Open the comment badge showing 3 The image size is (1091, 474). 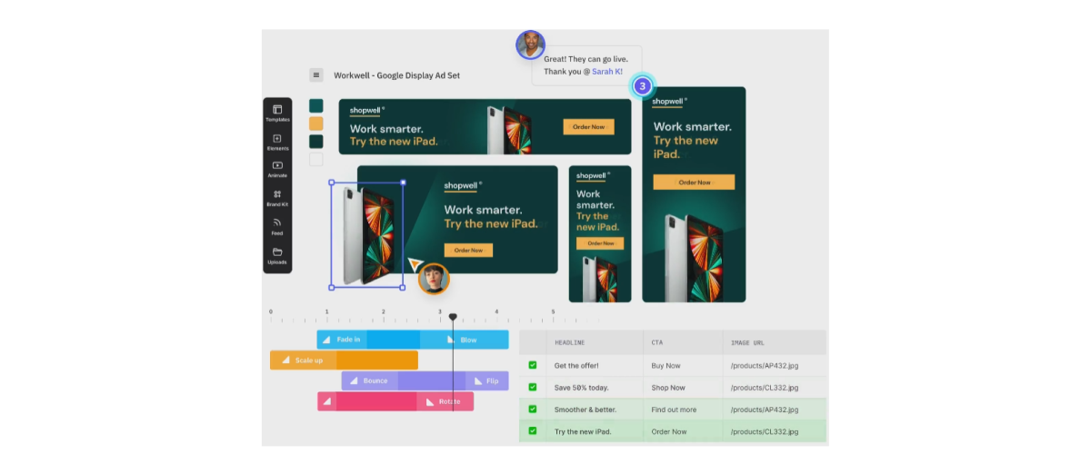pos(643,86)
